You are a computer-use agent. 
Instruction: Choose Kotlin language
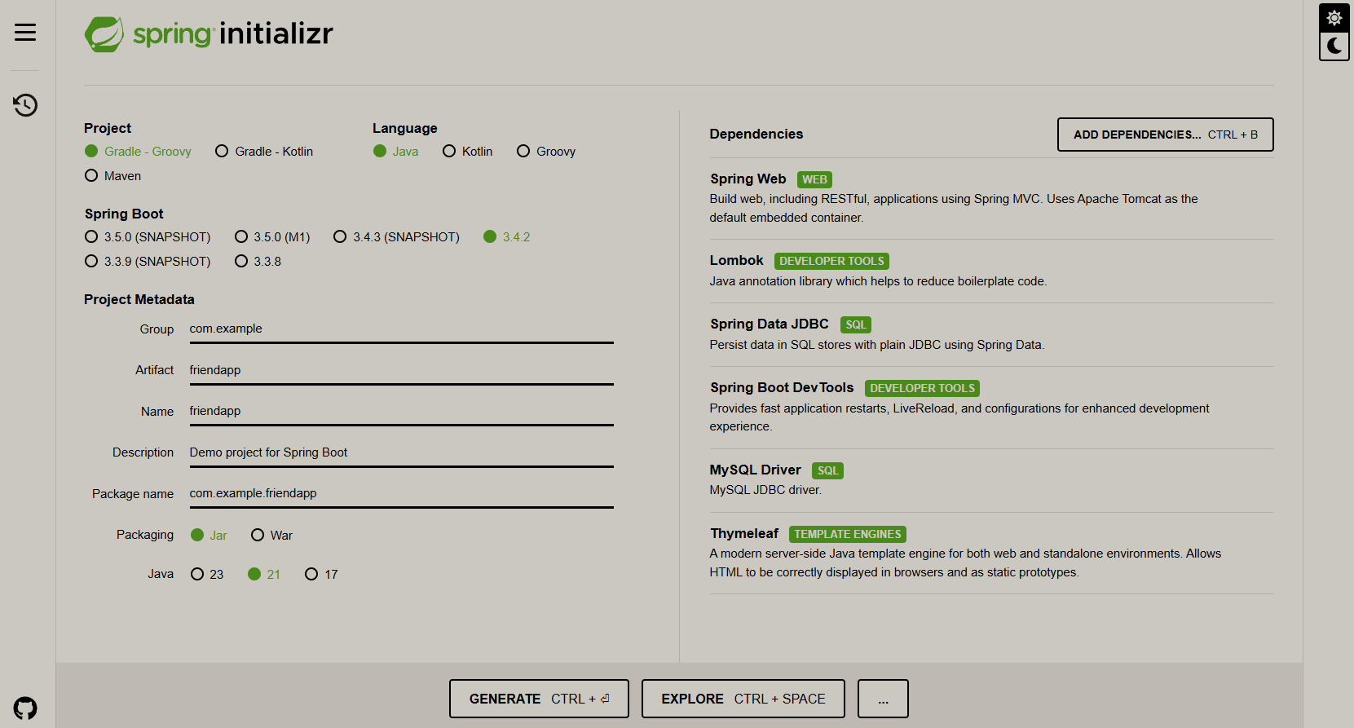(x=468, y=152)
